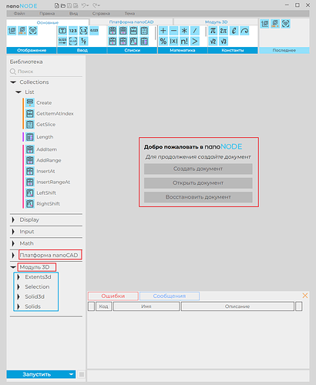Click the Код column header

(104, 306)
